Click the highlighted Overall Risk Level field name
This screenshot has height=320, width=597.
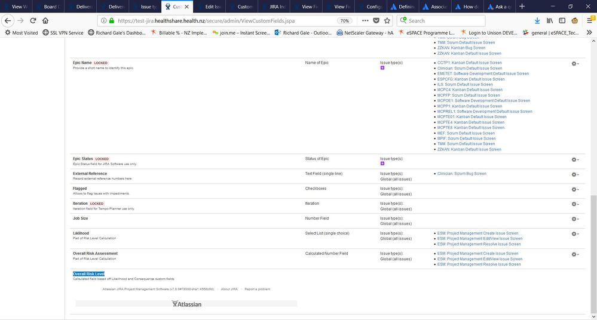pyautogui.click(x=88, y=274)
